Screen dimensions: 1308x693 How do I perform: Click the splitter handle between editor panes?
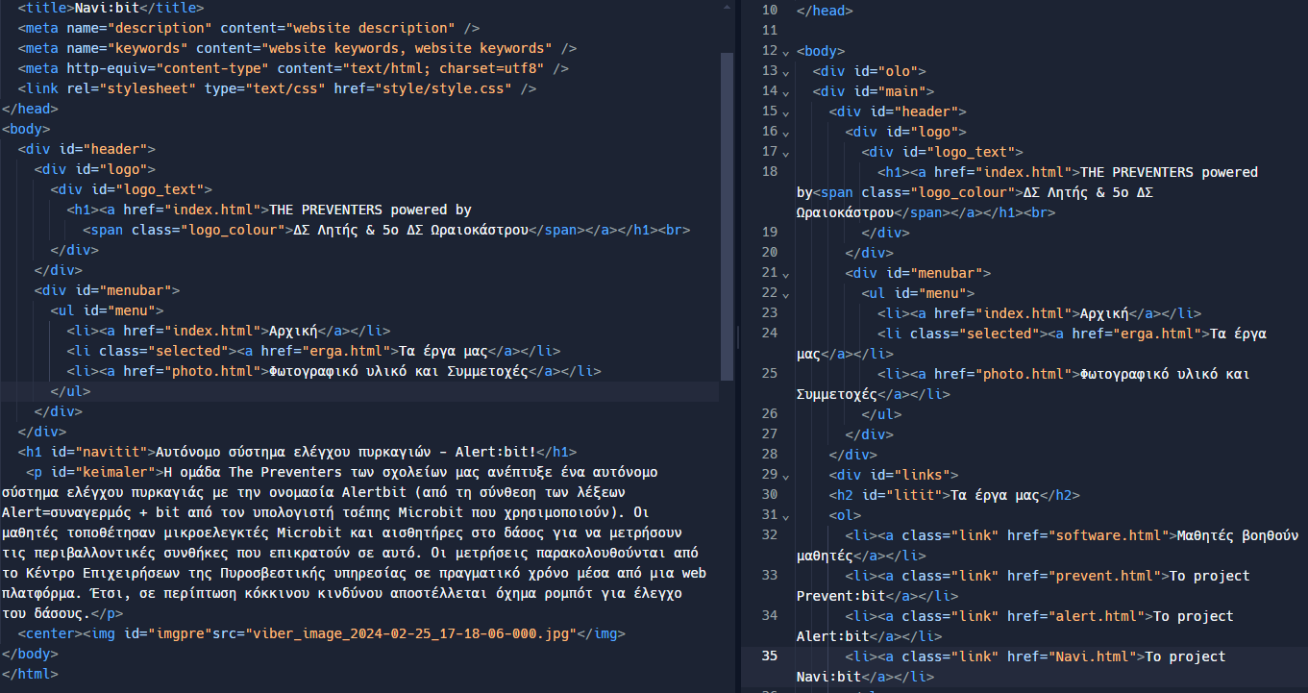coord(737,336)
